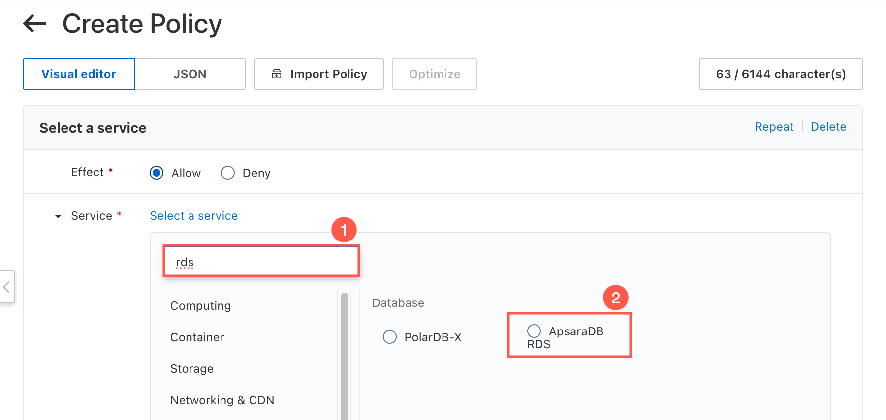This screenshot has height=420, width=886.
Task: Click the Create Policy page title
Action: [142, 24]
